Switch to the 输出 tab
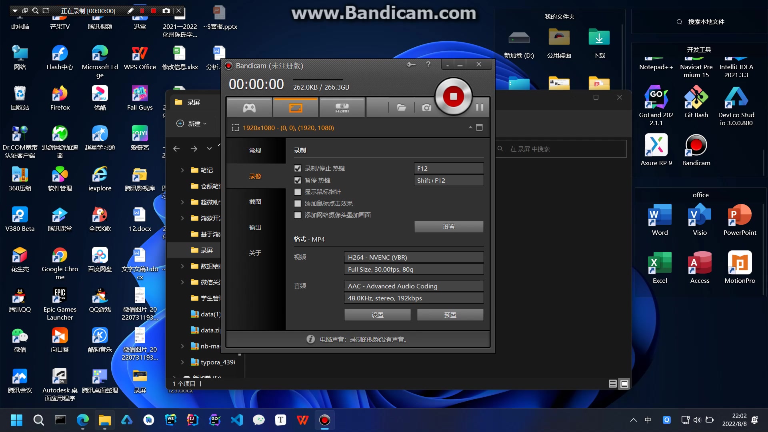The image size is (768, 432). (255, 228)
